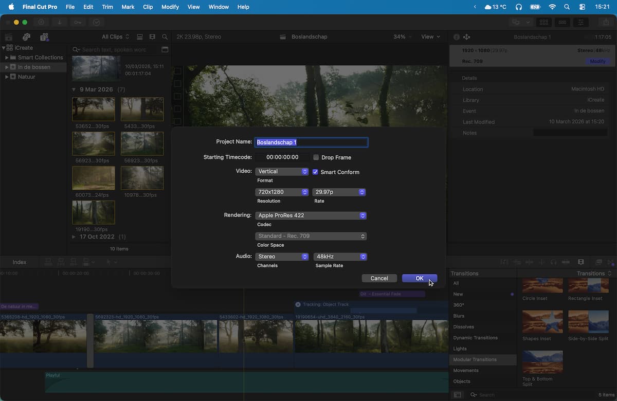Open the Apple menu

pos(11,7)
